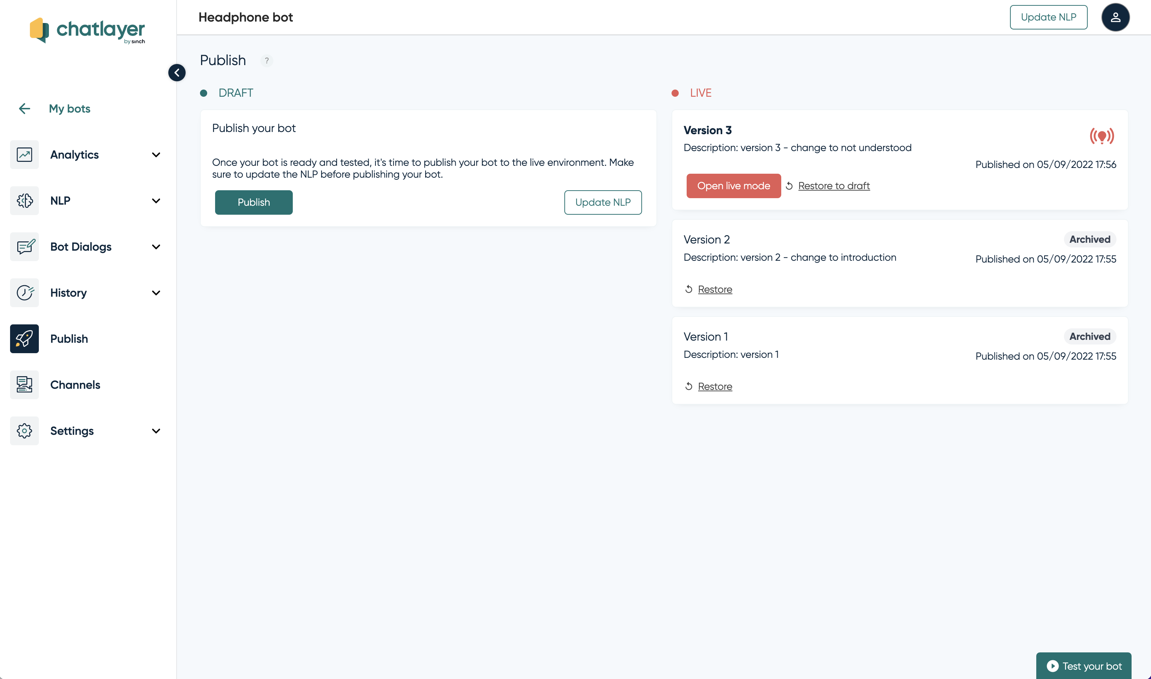Click the NLP brain icon
This screenshot has width=1151, height=679.
coord(24,201)
